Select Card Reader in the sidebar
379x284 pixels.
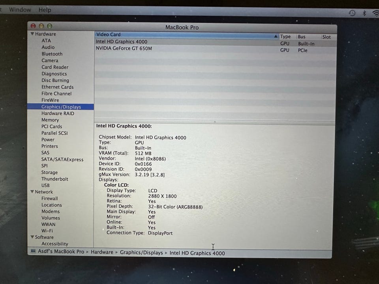tap(55, 67)
